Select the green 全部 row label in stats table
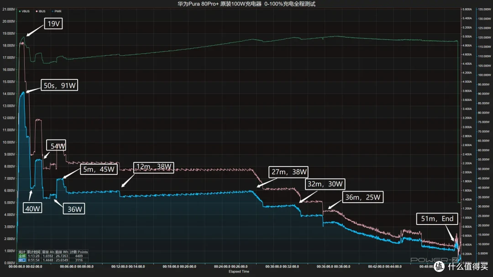 pyautogui.click(x=22, y=256)
